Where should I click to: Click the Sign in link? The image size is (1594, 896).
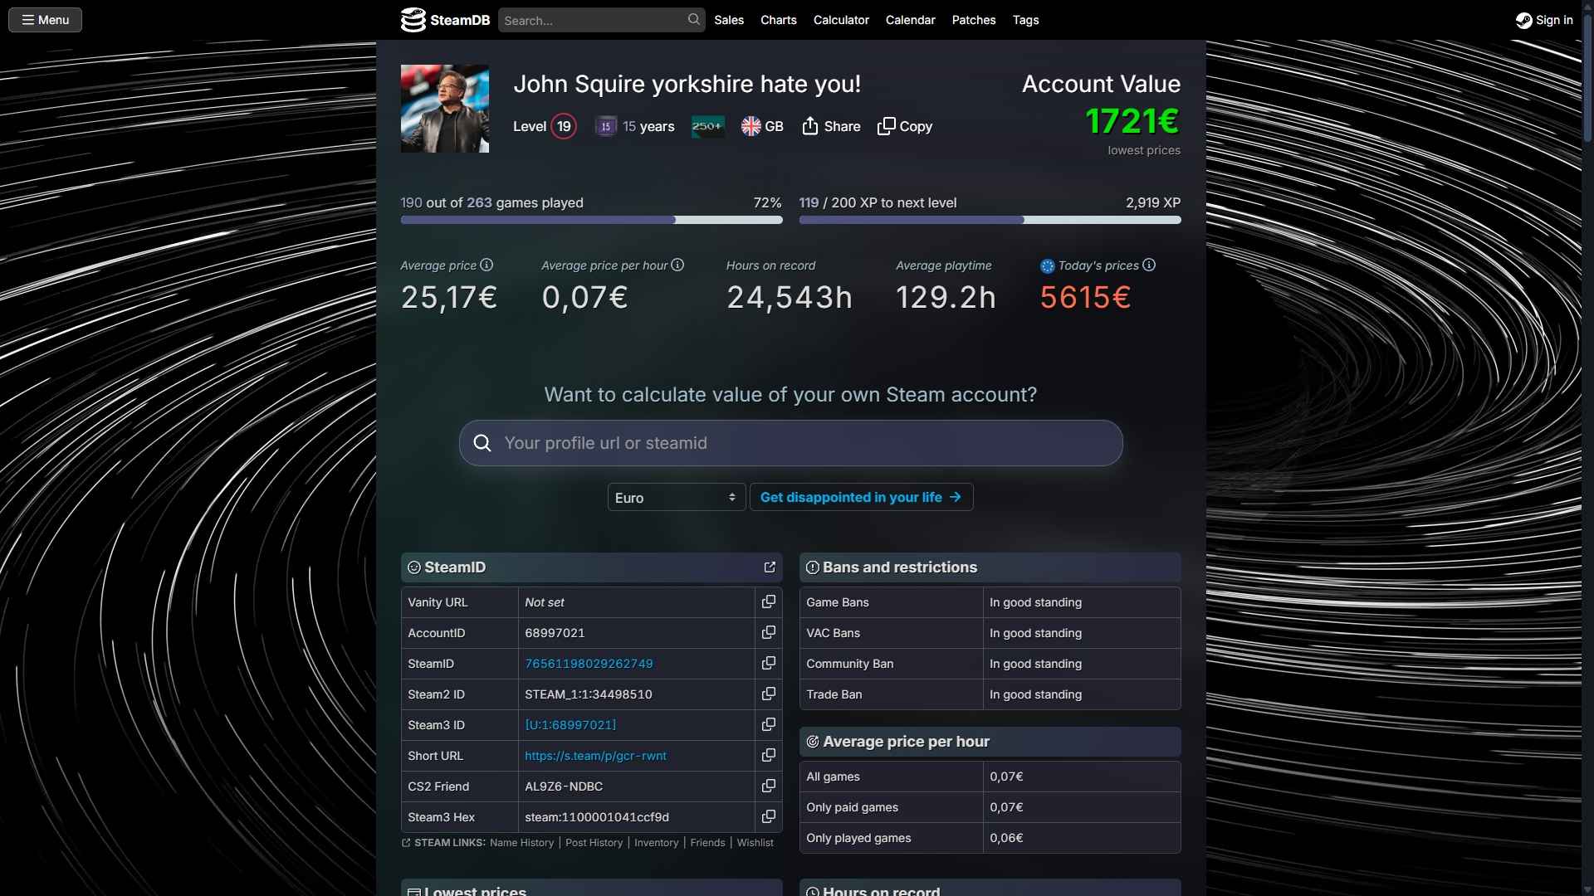point(1544,20)
